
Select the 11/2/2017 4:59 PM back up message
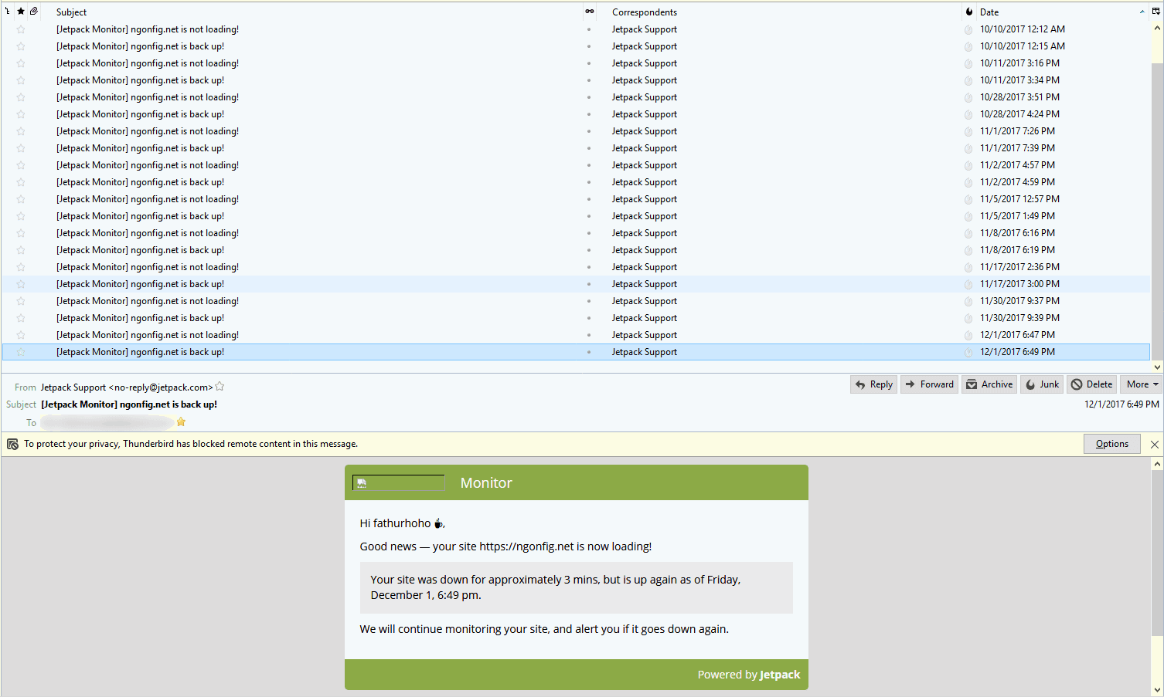576,182
